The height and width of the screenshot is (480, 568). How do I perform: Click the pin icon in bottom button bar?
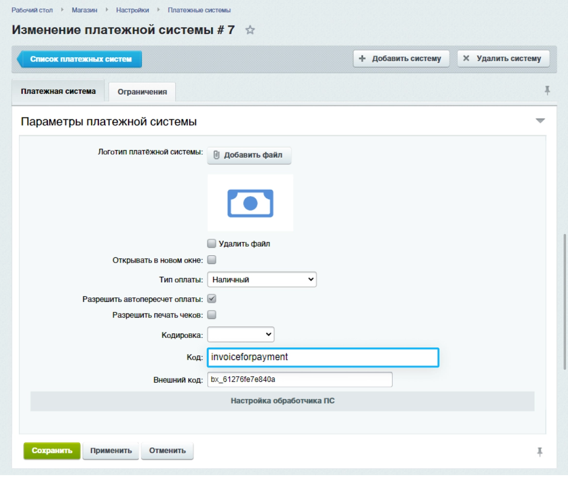pyautogui.click(x=539, y=452)
